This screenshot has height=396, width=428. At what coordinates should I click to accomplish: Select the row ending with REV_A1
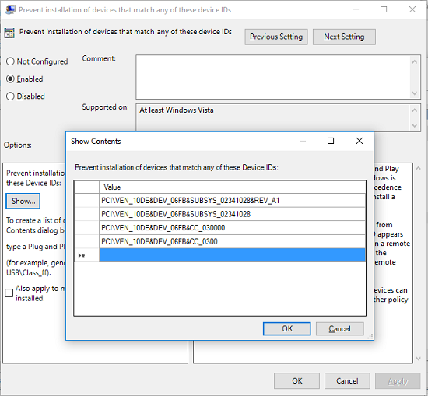pyautogui.click(x=232, y=200)
